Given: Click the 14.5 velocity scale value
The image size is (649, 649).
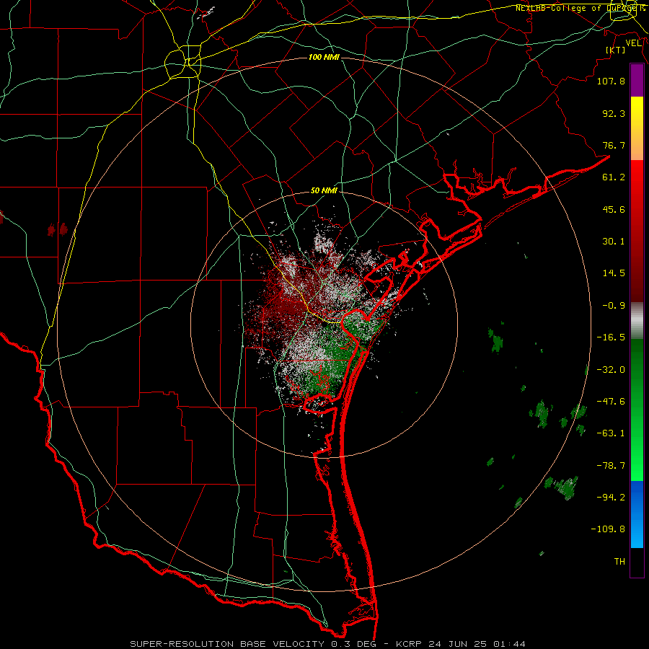Looking at the screenshot, I should 614,273.
